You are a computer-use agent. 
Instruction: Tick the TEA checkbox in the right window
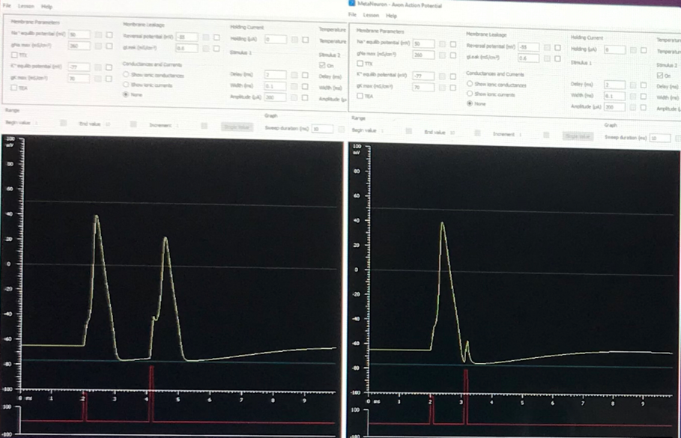(x=360, y=96)
